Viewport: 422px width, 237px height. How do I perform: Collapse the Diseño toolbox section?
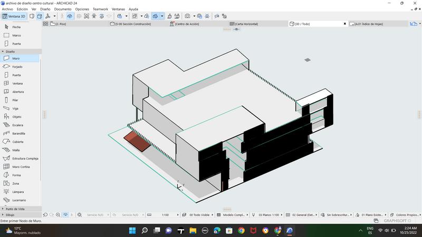(x=9, y=52)
